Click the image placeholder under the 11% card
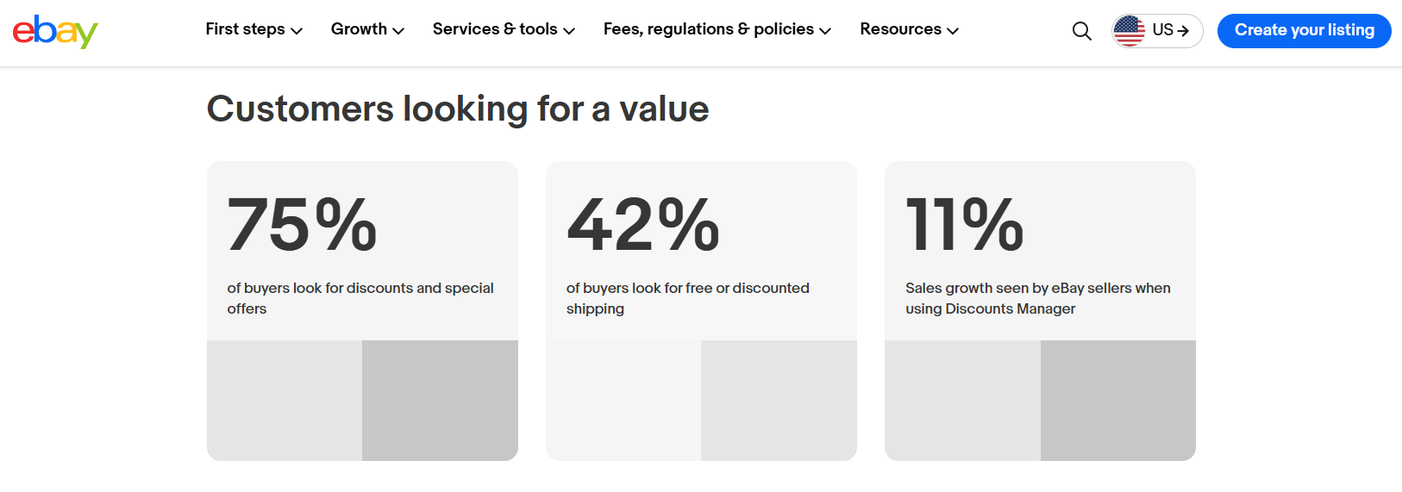This screenshot has width=1402, height=492. click(1040, 400)
